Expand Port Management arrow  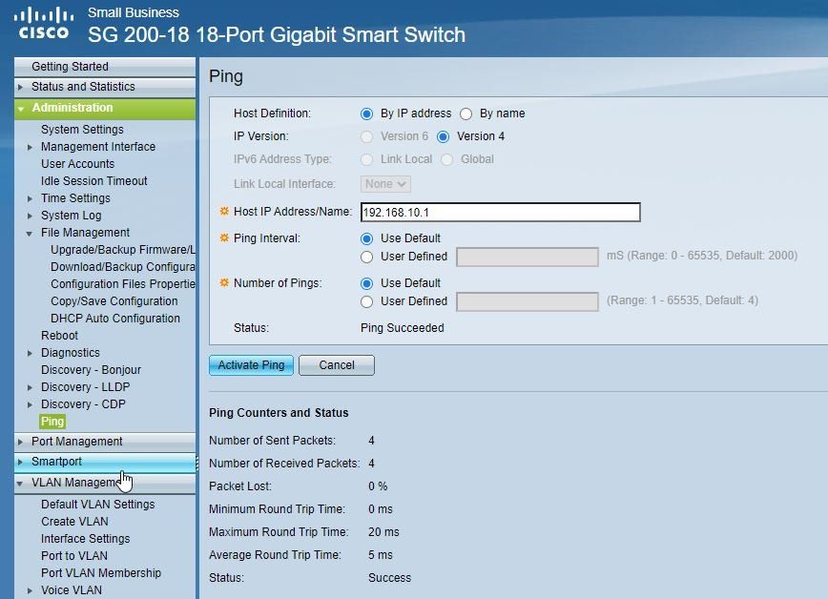pos(21,442)
